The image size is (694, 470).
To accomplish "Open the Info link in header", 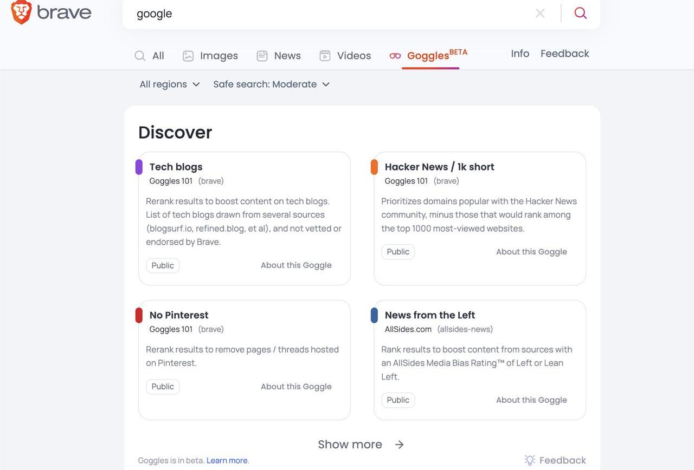I will (520, 54).
